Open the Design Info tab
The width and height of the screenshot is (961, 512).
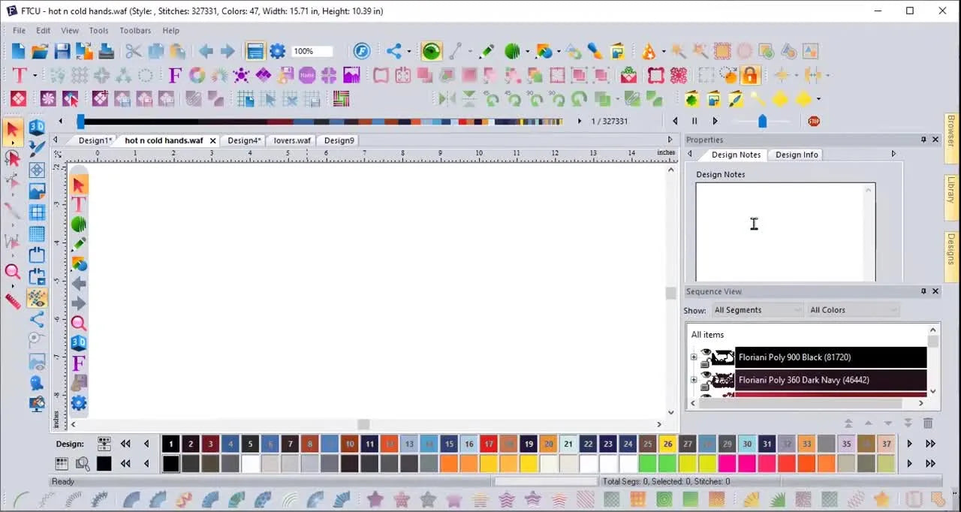pos(797,155)
